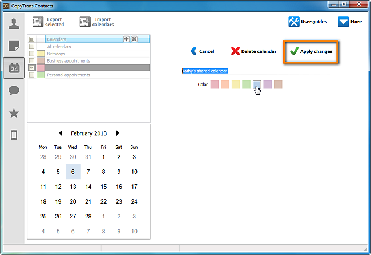Check the Birthdays calendar checkbox

[x=32, y=54]
